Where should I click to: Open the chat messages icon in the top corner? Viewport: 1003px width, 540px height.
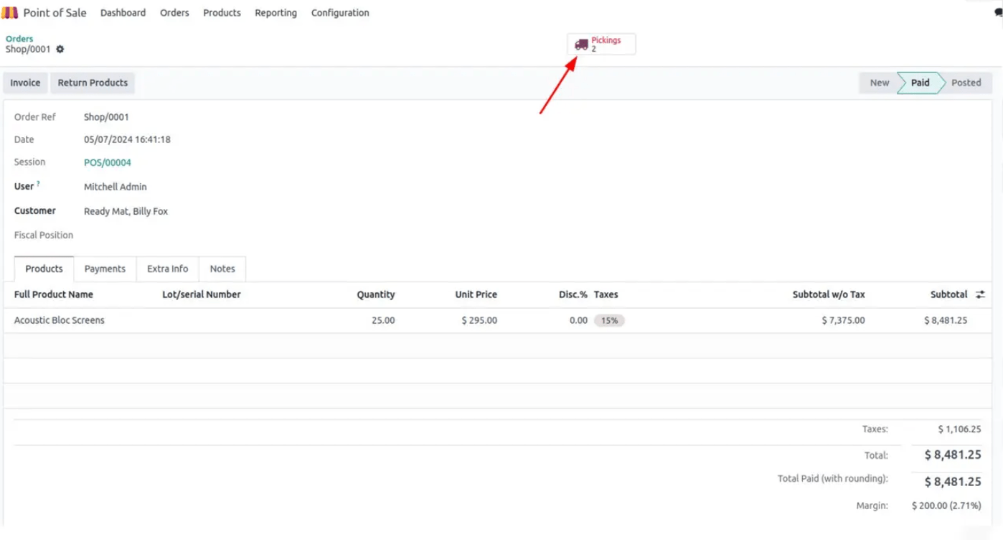pos(998,13)
